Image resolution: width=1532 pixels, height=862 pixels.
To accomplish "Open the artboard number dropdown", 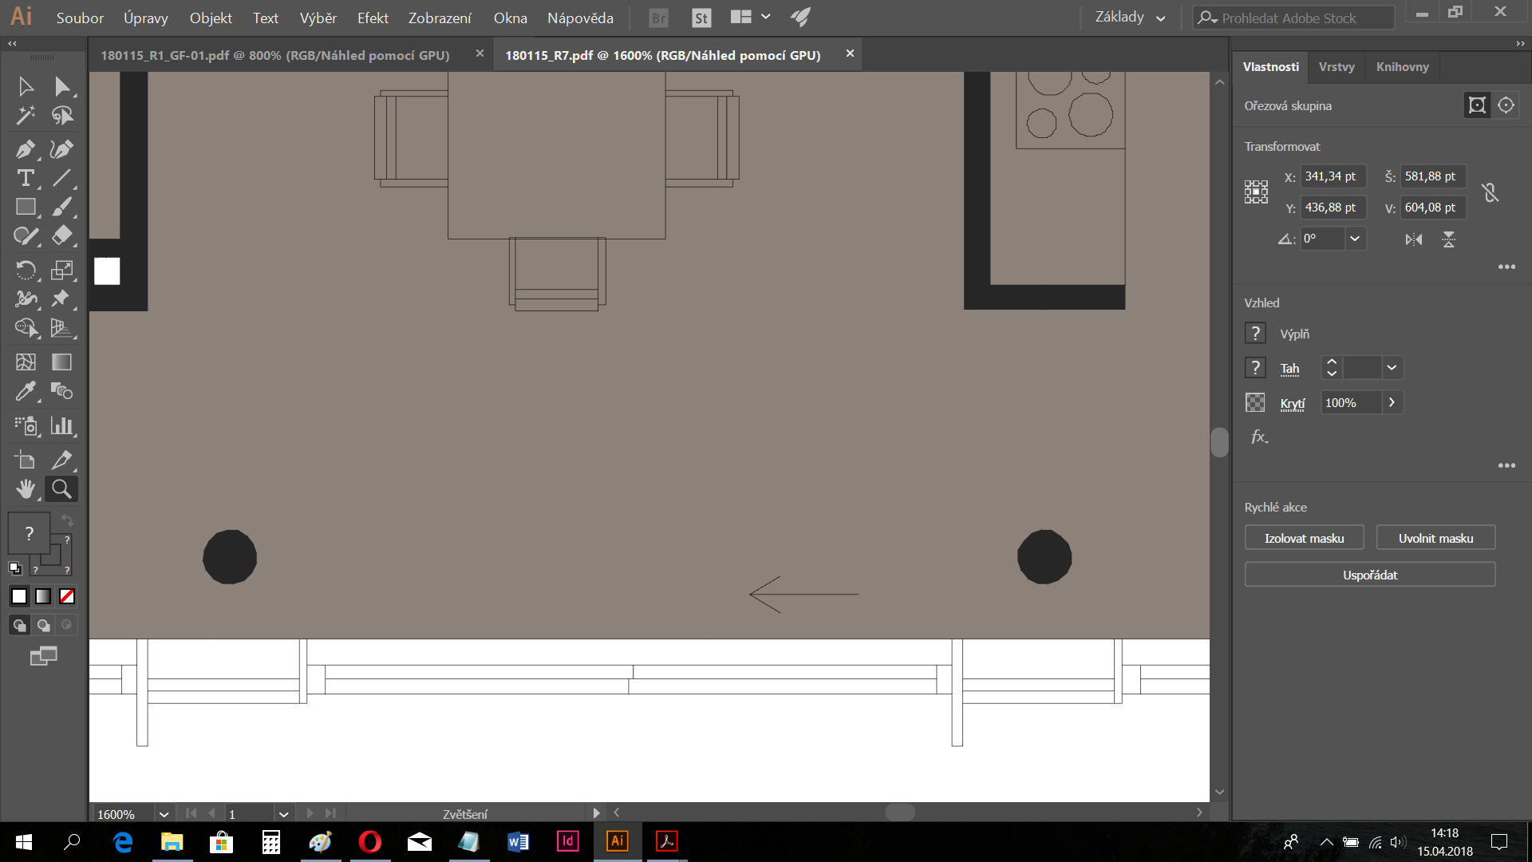I will click(x=283, y=814).
